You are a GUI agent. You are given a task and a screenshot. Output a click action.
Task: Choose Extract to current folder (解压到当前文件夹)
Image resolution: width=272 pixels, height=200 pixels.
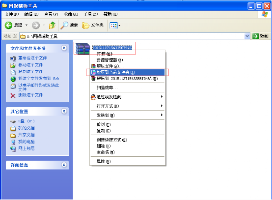click(128, 72)
